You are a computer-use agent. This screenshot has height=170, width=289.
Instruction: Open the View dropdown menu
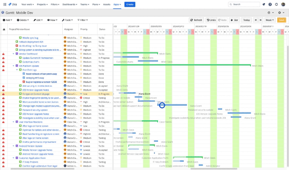[x=52, y=20]
